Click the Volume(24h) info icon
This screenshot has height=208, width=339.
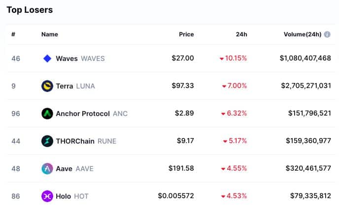pyautogui.click(x=327, y=34)
